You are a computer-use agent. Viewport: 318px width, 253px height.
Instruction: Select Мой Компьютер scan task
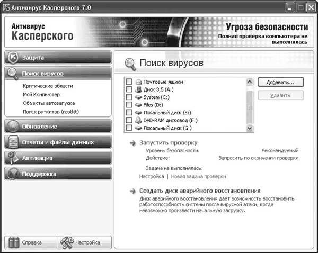tap(41, 95)
